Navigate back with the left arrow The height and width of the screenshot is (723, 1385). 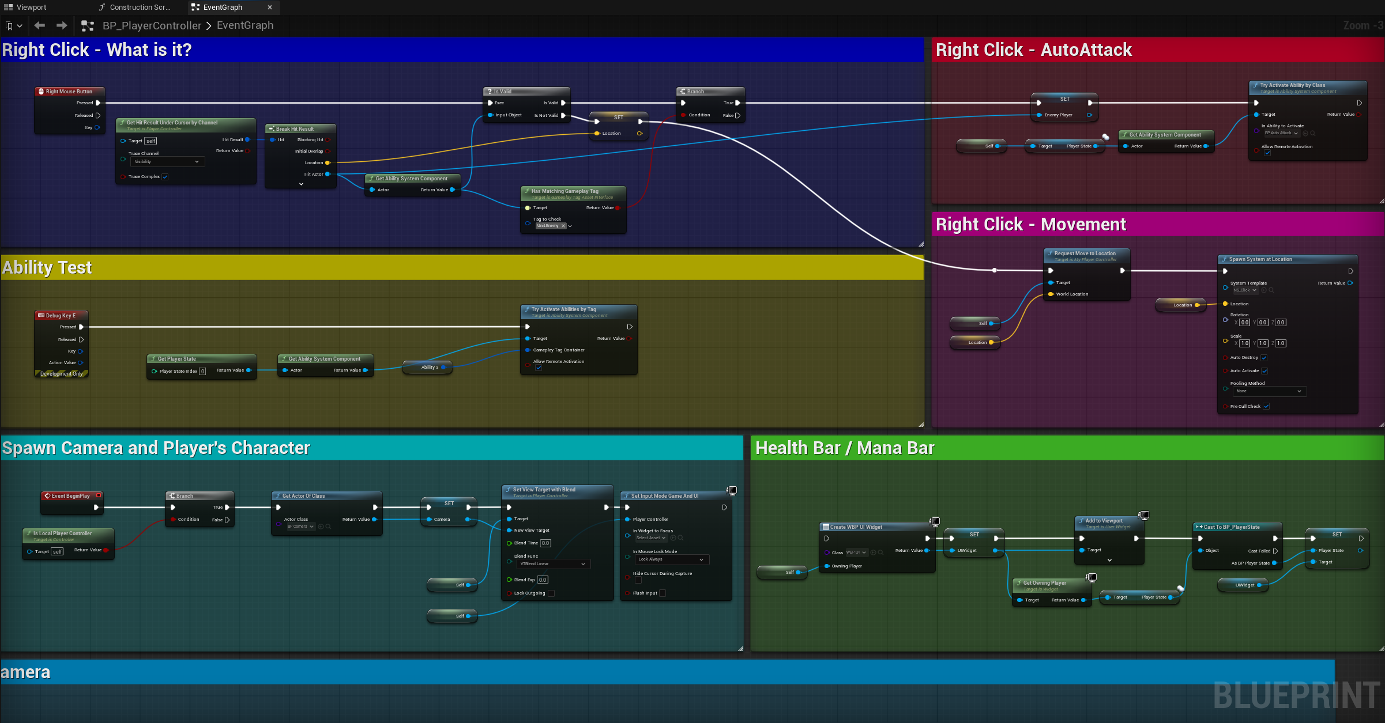pyautogui.click(x=40, y=25)
